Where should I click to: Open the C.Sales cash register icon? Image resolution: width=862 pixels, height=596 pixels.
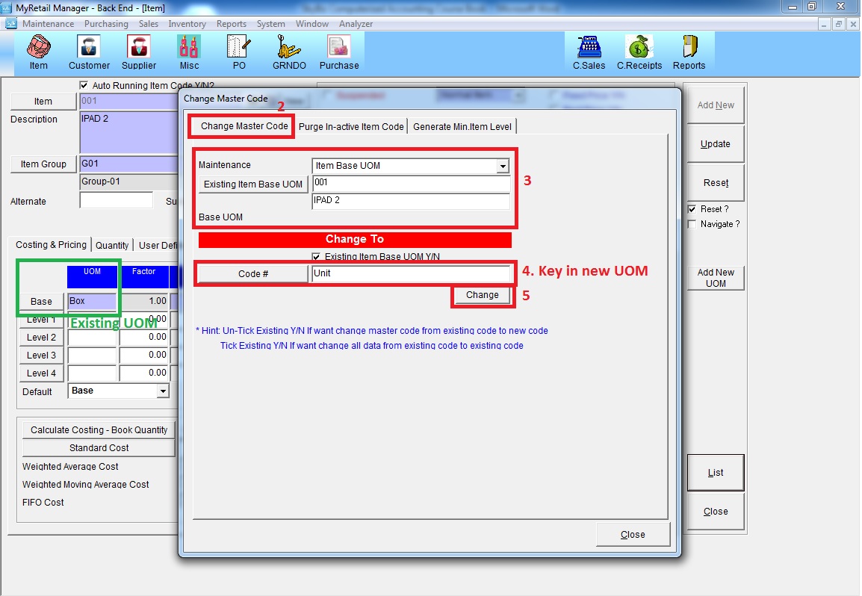[589, 52]
